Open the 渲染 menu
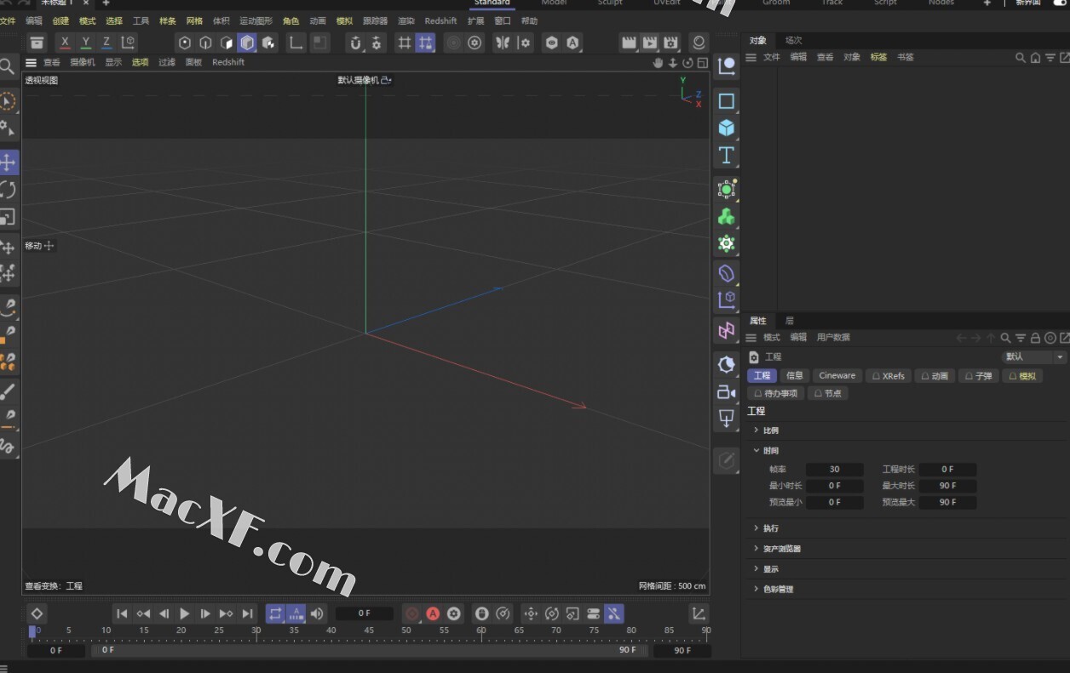Screen dimensions: 1070x673 click(406, 20)
